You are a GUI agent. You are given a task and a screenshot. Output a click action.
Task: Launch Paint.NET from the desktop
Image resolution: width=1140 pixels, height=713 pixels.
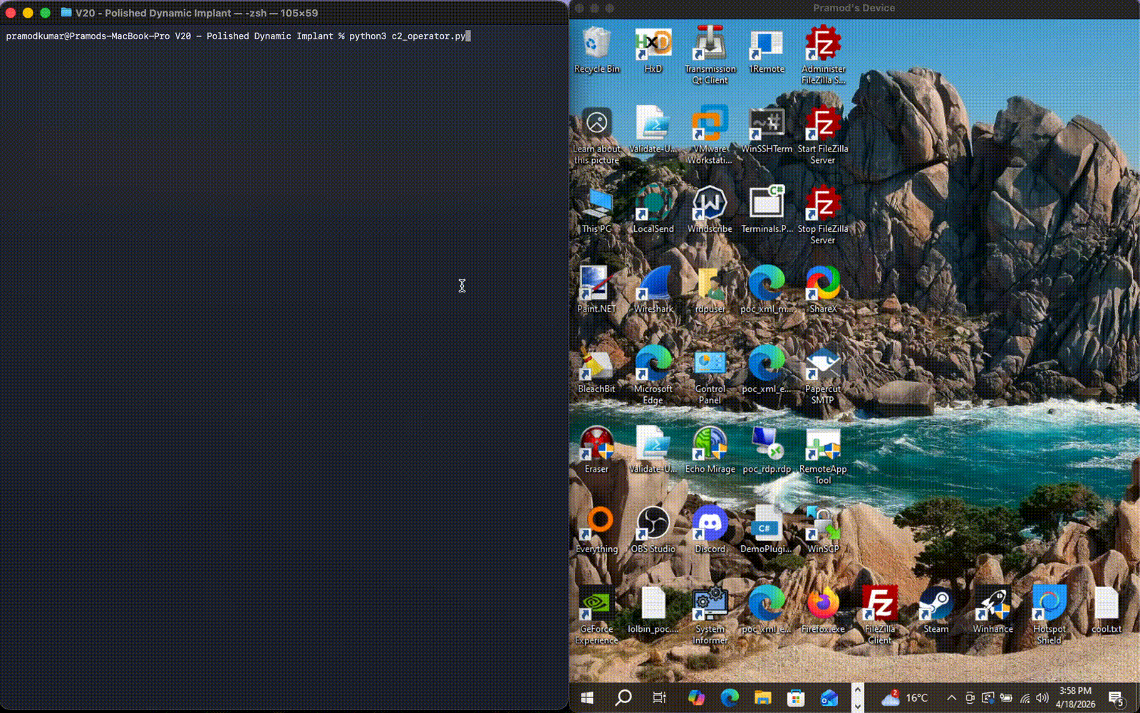596,290
